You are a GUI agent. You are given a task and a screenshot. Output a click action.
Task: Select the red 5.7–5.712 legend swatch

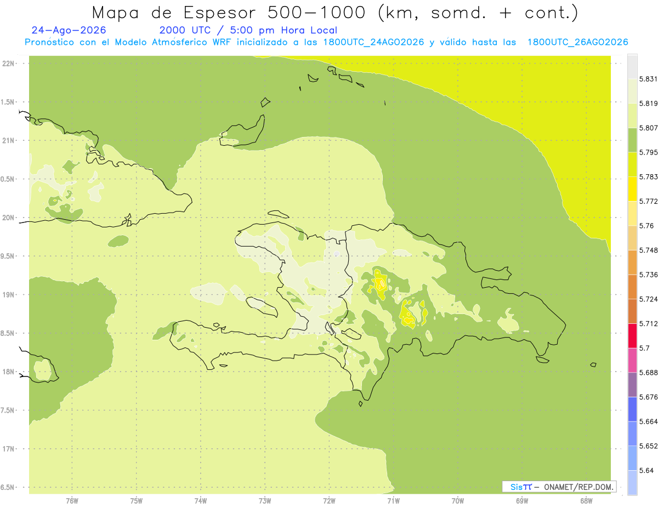(632, 336)
